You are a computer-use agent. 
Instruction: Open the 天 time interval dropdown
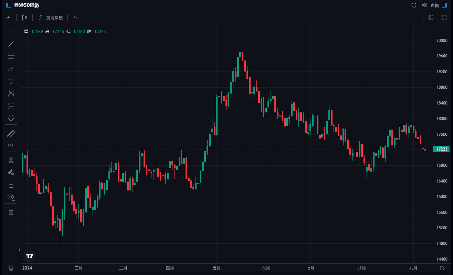pyautogui.click(x=9, y=18)
